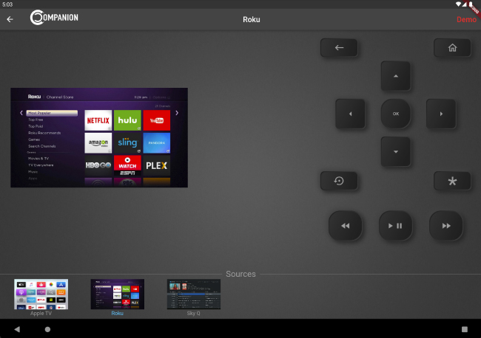Click the preview's left chevron
Viewport: 481px width, 338px height.
coord(21,113)
